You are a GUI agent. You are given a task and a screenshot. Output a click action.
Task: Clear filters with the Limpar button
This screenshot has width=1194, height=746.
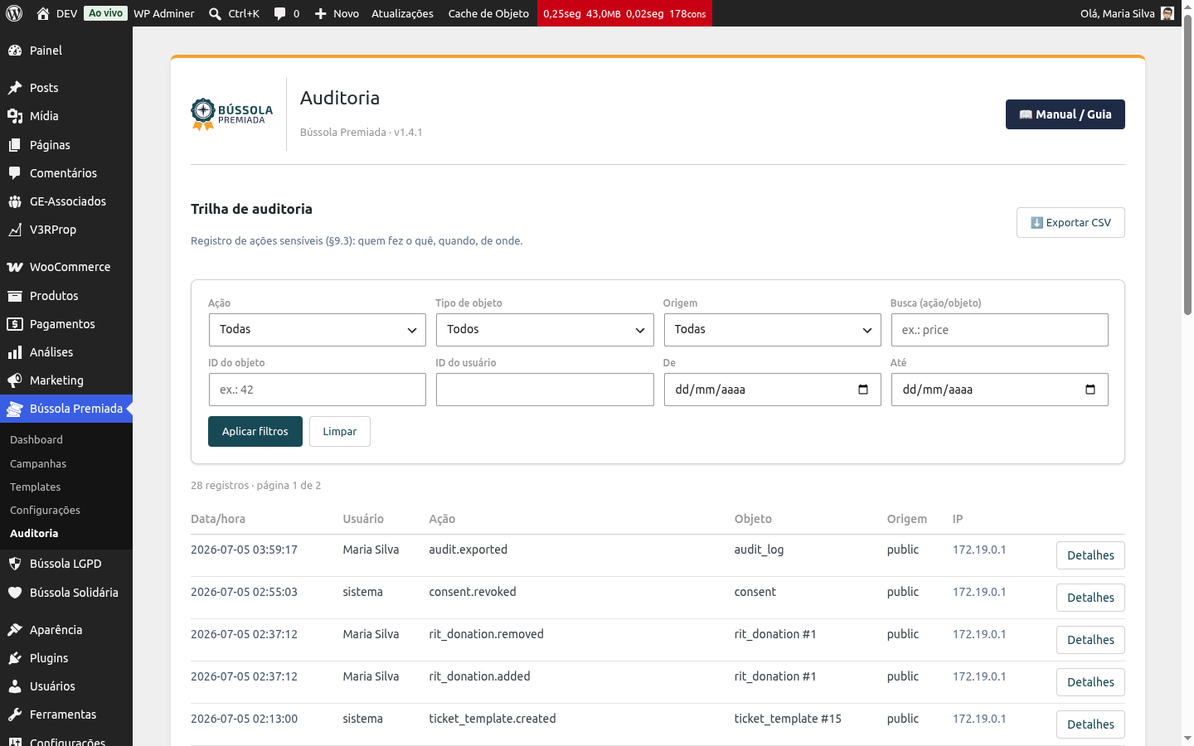[340, 432]
